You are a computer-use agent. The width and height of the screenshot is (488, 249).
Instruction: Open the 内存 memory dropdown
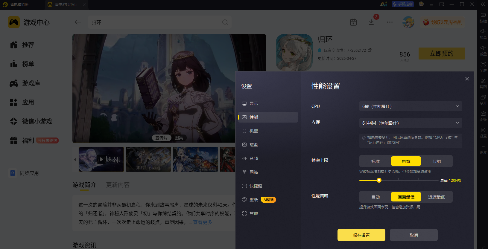(411, 123)
